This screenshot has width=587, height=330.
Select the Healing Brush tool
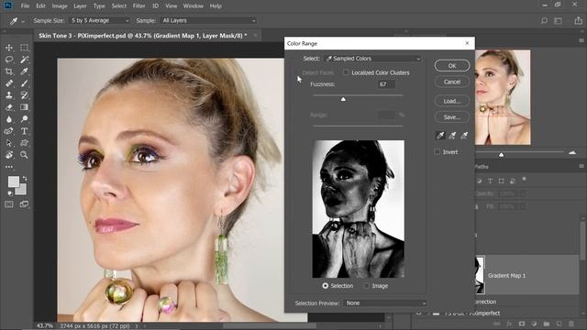9,83
